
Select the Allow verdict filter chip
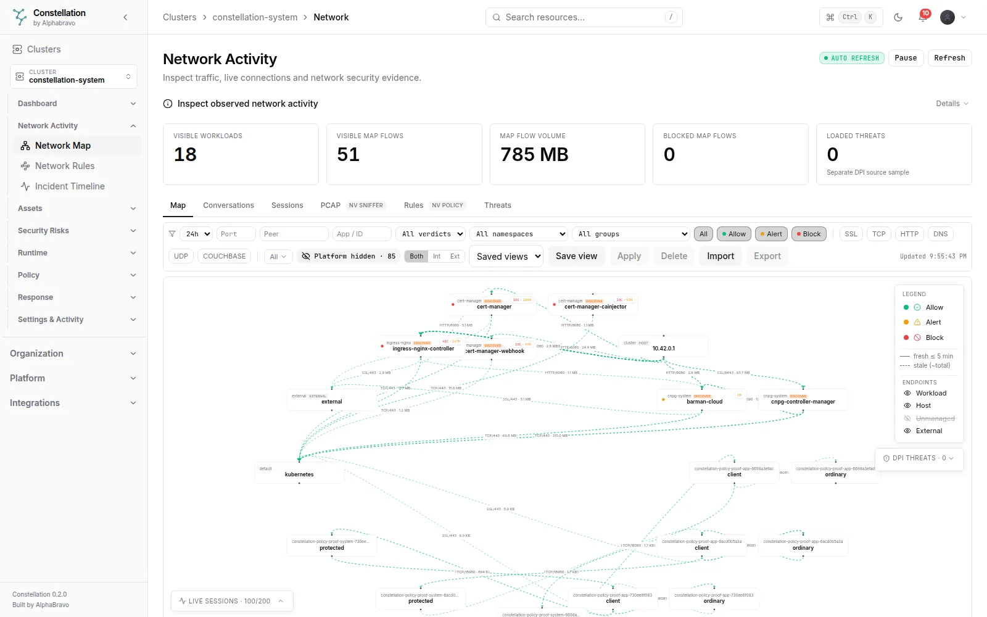[x=733, y=234]
